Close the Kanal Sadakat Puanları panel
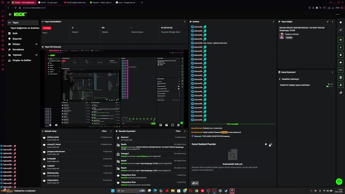The height and width of the screenshot is (194, 345). 271,144
